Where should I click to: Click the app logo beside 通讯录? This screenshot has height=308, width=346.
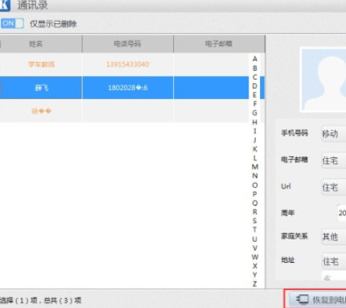[x=5, y=6]
